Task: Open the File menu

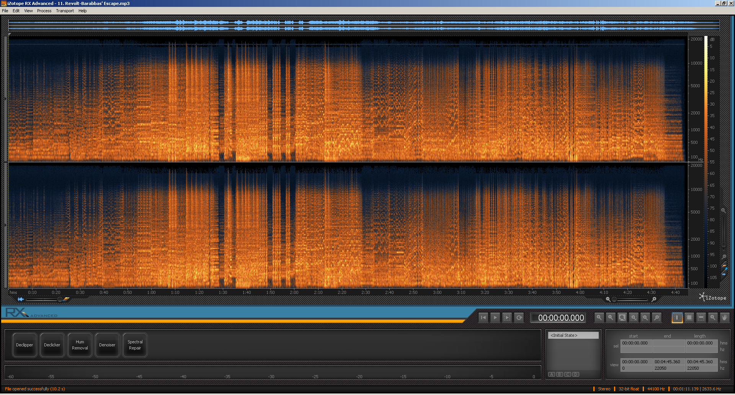Action: (5, 11)
